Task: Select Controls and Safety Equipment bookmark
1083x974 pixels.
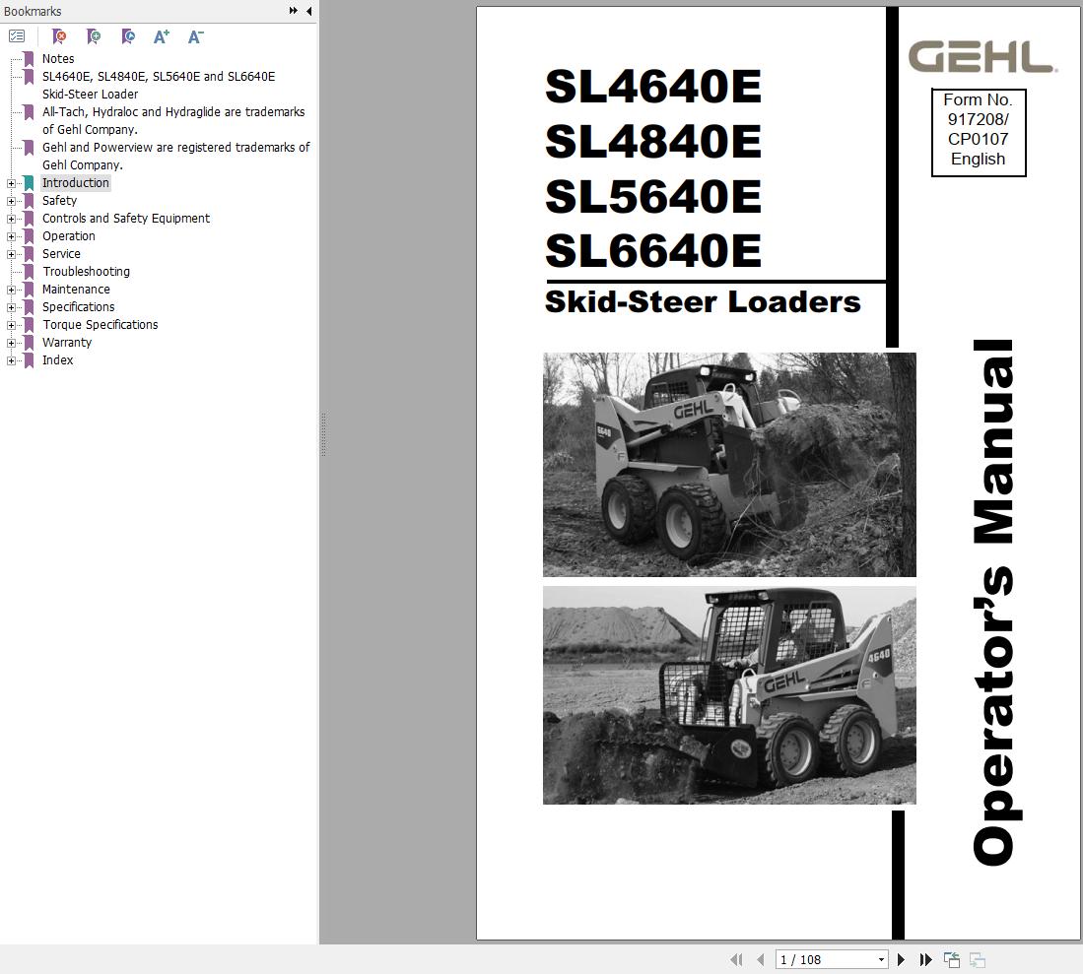Action: pos(126,218)
